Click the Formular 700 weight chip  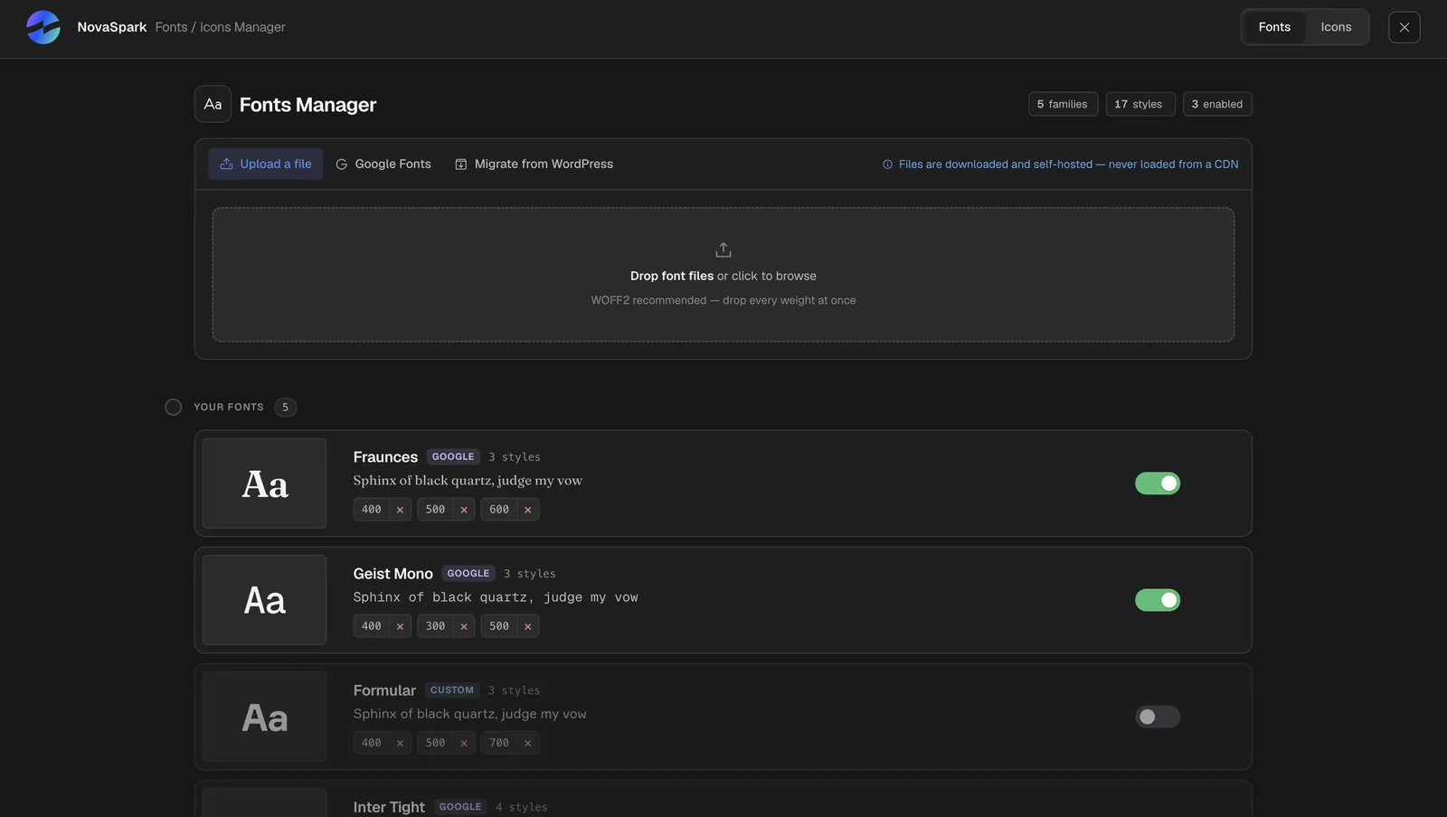tap(499, 743)
